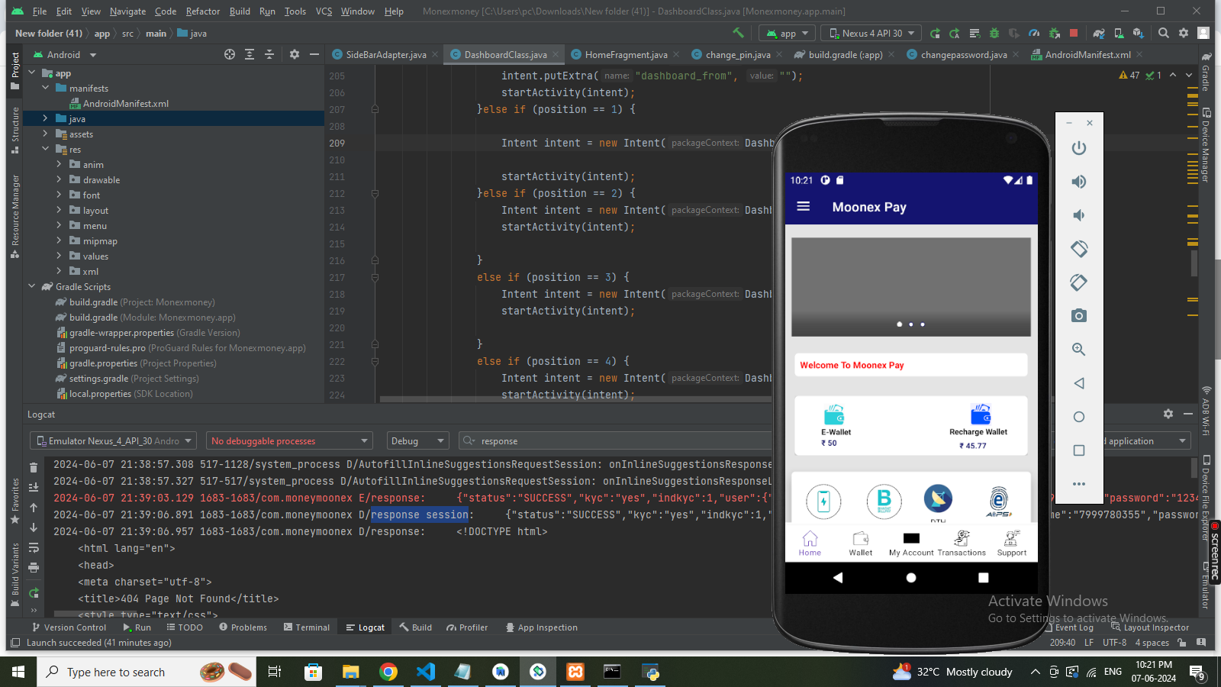Toggle Soft-Wrap icon in Logcat sidebar
This screenshot has width=1221, height=687.
click(x=34, y=547)
